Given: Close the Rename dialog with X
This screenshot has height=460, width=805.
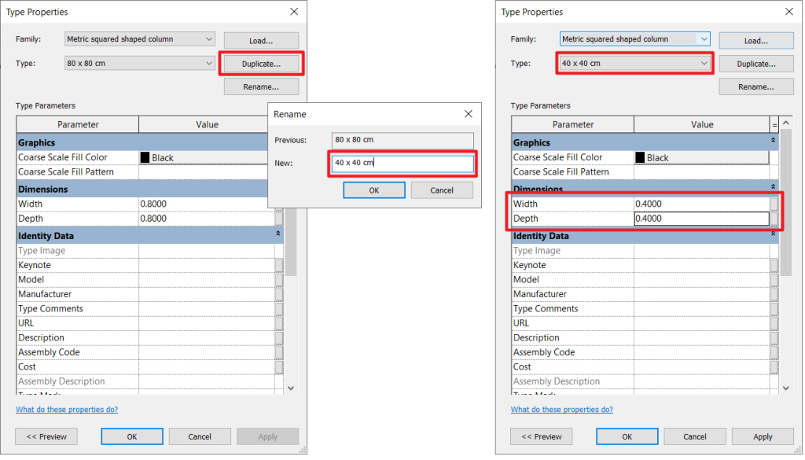Looking at the screenshot, I should 469,114.
